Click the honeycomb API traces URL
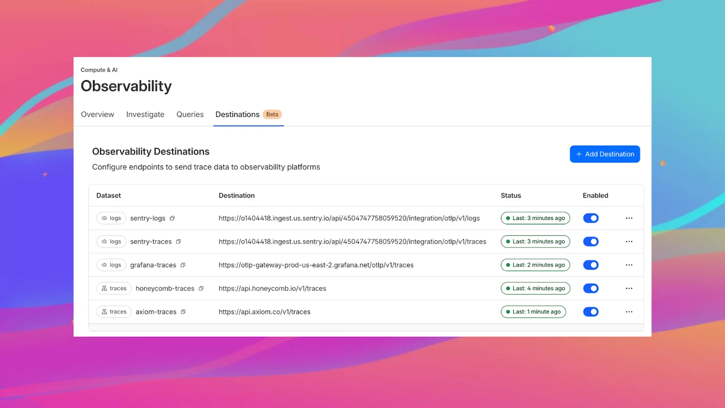Screen dimensions: 725x408 272,288
